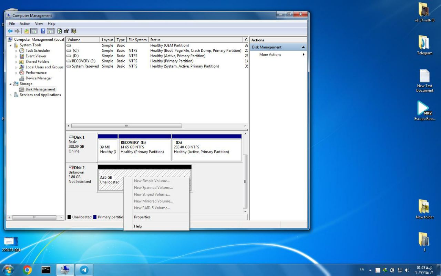
Task: Collapse the System Tools tree node
Action: (x=10, y=45)
